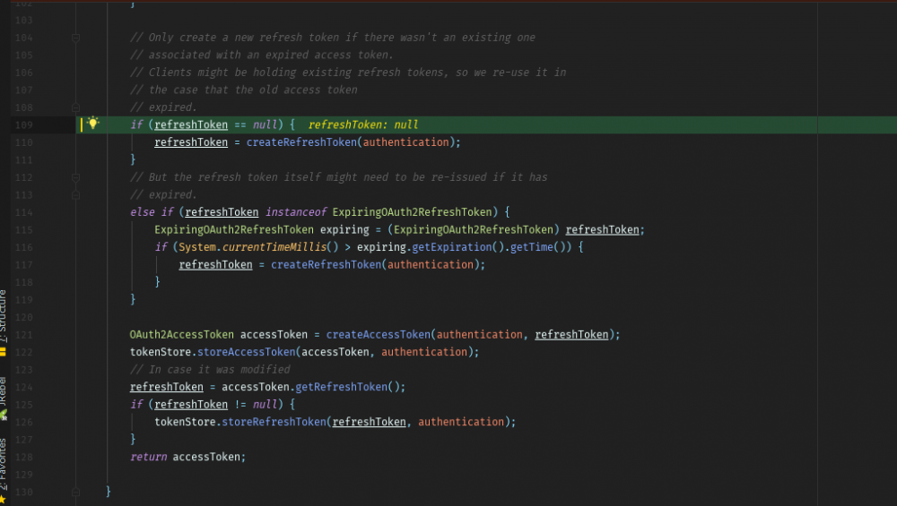Click the yellow lightbulb intention icon
This screenshot has height=506, width=897.
click(x=91, y=124)
